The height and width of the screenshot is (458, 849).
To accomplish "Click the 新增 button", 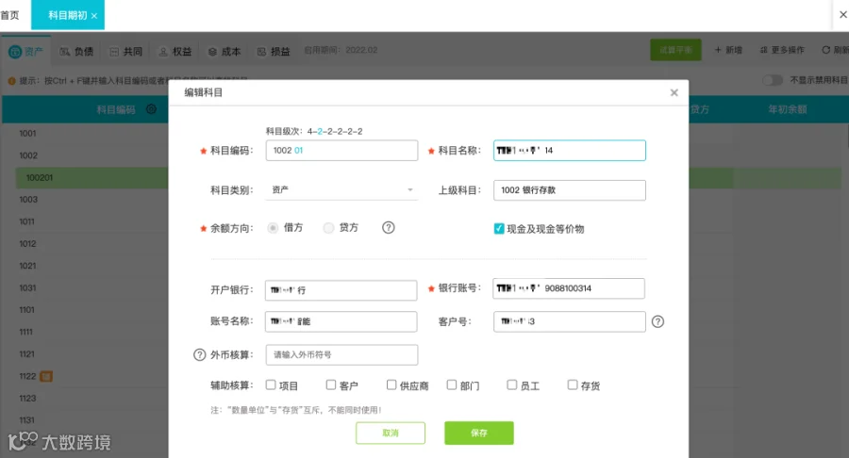I will [x=728, y=50].
